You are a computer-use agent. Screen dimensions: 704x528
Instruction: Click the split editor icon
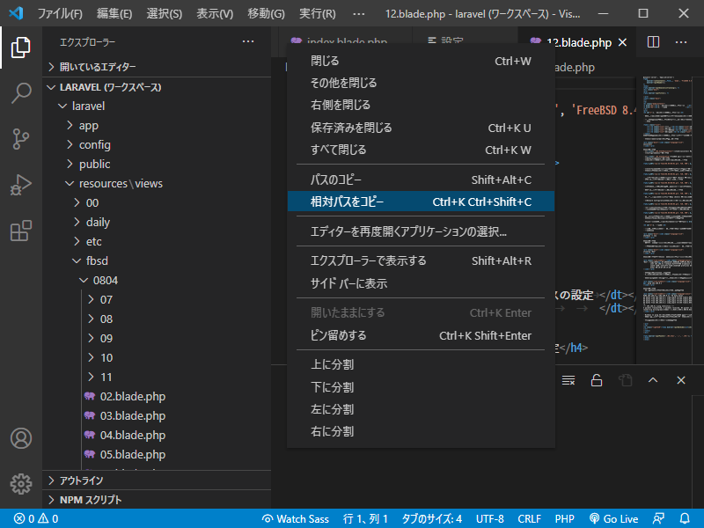(653, 42)
